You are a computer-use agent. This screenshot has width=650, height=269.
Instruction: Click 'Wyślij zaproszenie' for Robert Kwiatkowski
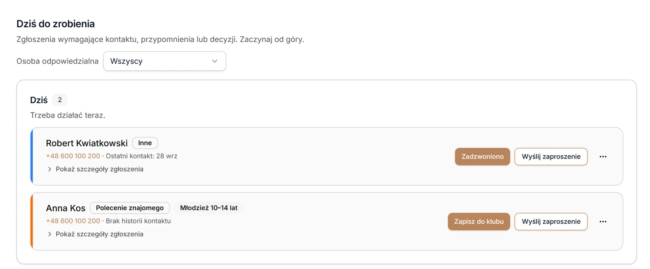[x=551, y=156]
